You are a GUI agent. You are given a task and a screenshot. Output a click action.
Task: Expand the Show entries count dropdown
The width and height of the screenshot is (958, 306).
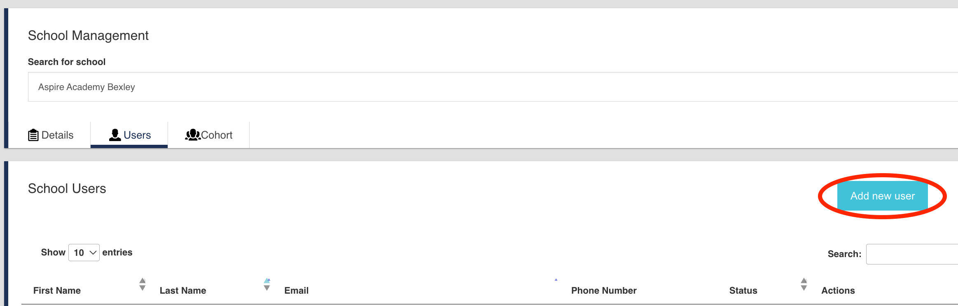click(84, 253)
